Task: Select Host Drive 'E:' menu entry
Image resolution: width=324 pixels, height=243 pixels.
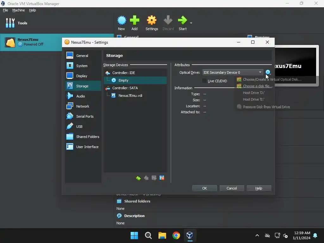Action: [253, 99]
